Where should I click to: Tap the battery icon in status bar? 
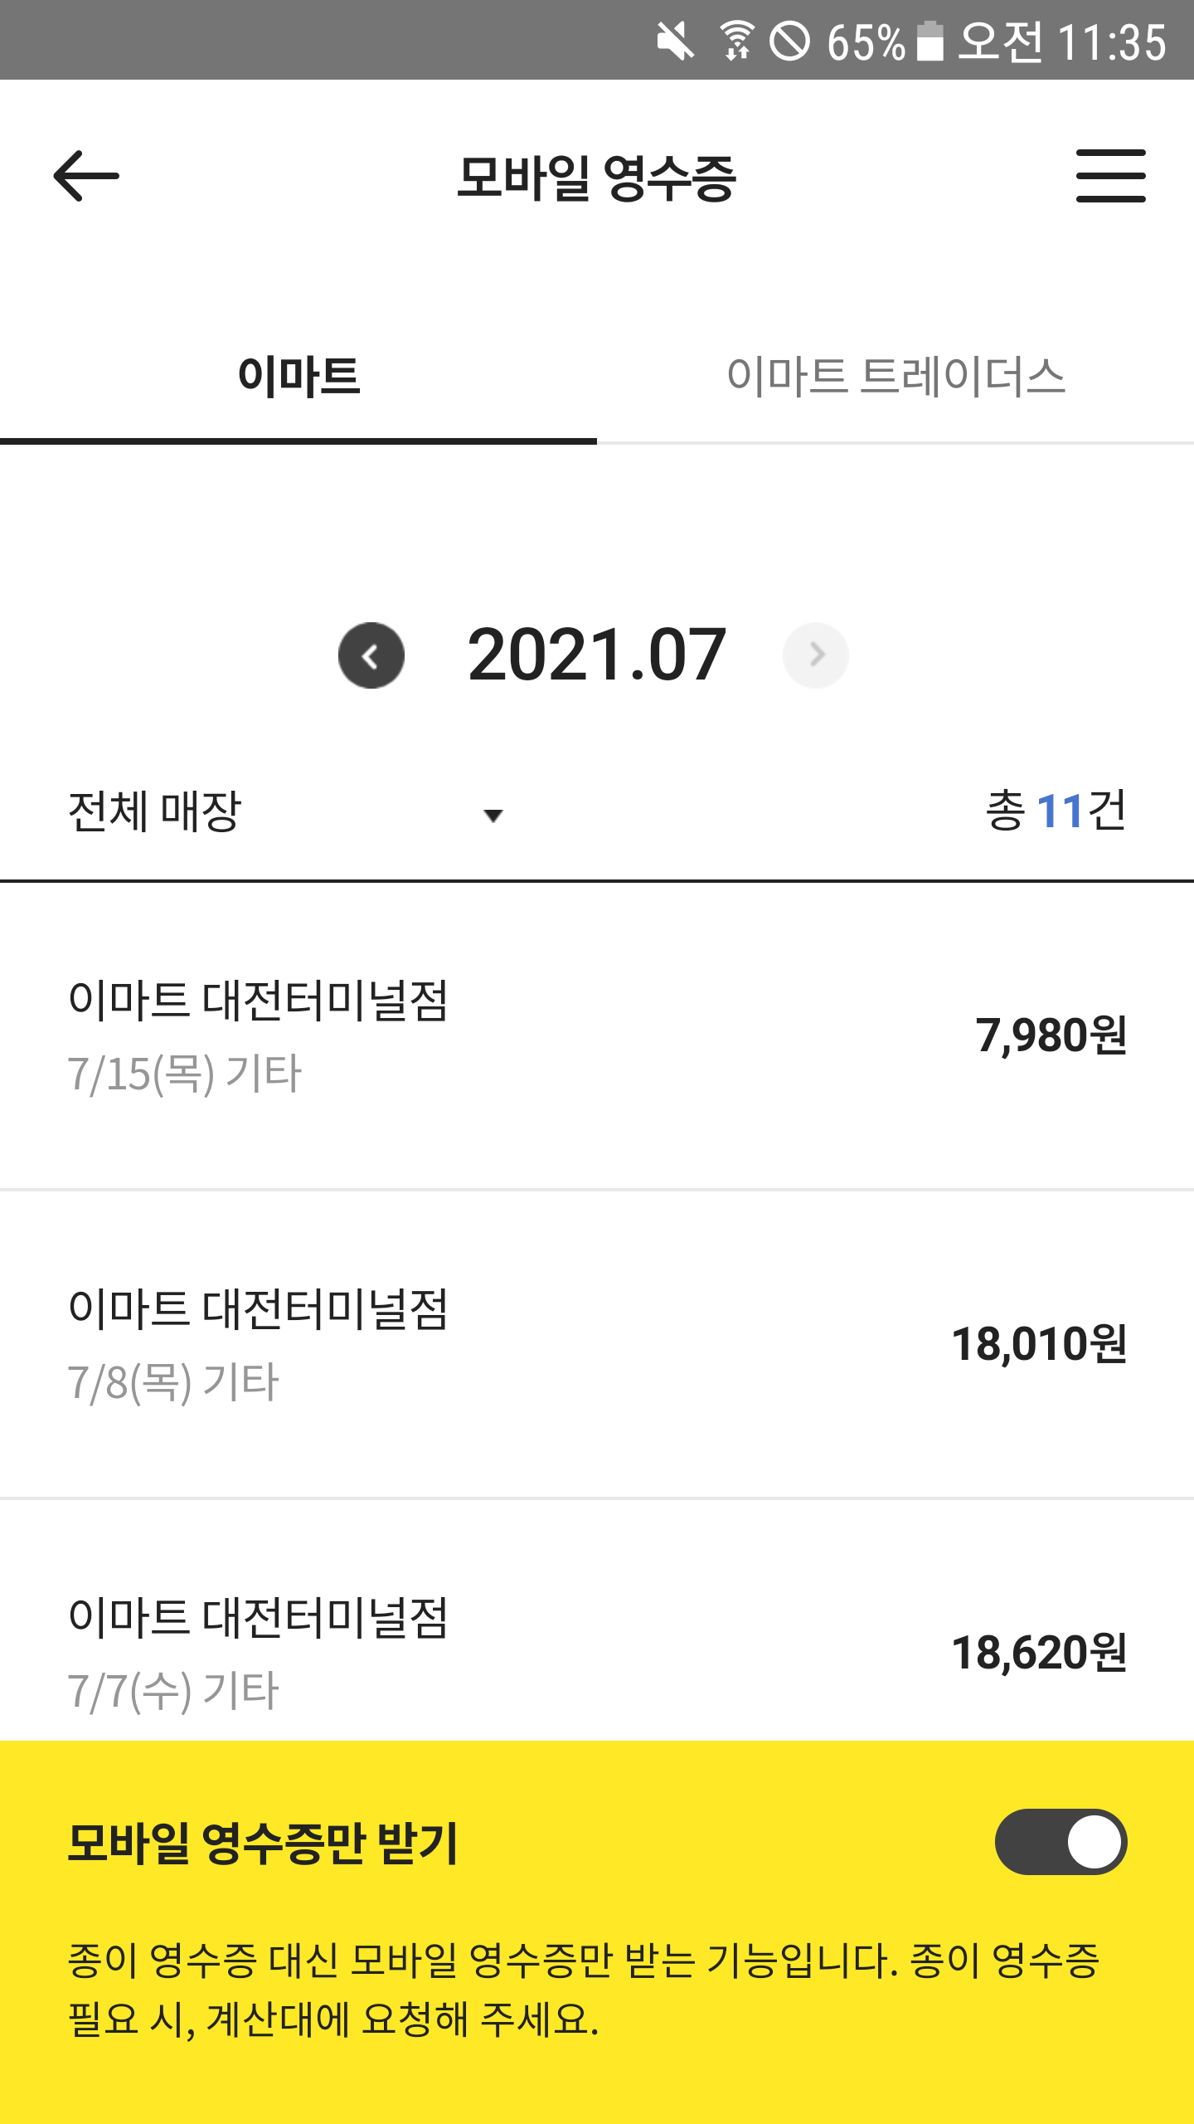(x=929, y=41)
